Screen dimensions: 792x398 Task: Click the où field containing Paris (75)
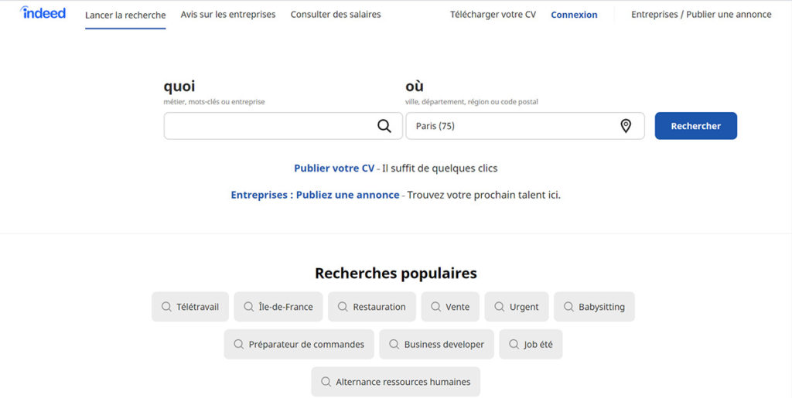coord(525,126)
